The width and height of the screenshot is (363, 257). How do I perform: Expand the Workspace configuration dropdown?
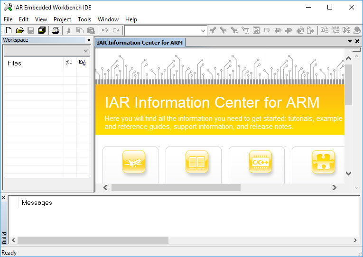[86, 50]
